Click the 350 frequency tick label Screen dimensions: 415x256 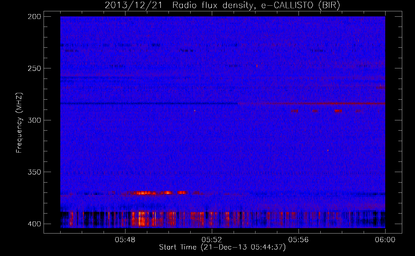tap(34, 172)
